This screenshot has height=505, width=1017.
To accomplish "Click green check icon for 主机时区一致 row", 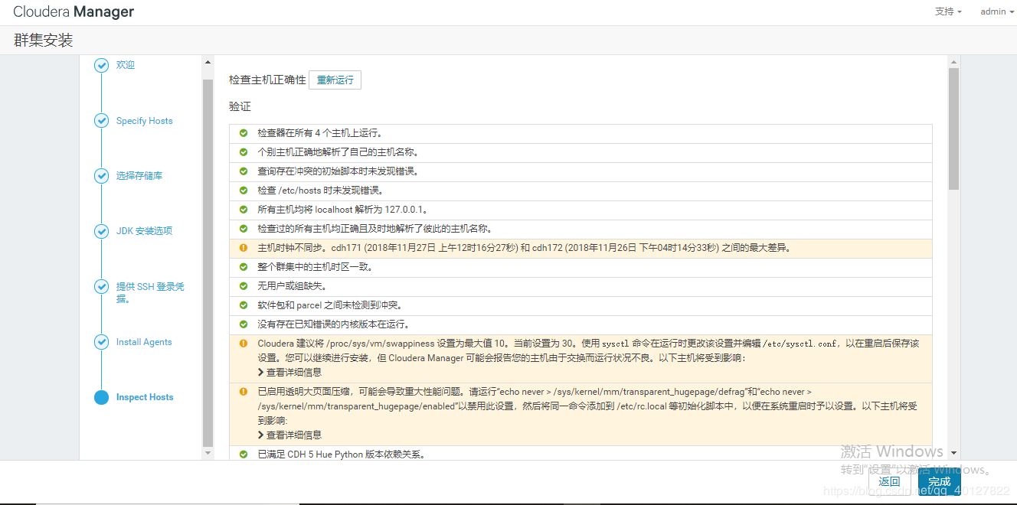I will tap(244, 267).
